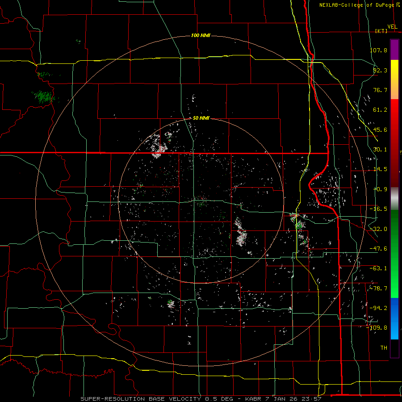Viewport: 402px width, 402px height.
Task: Select the 30.1 velocity scale value
Action: coord(380,150)
